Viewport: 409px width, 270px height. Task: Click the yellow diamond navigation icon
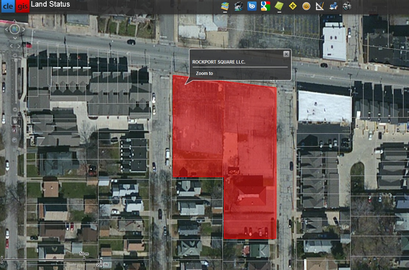[x=293, y=6]
